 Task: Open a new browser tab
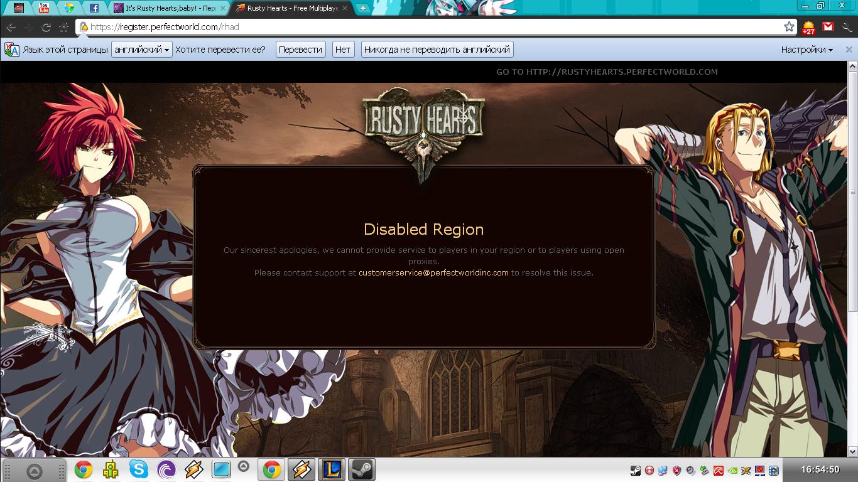click(x=362, y=8)
